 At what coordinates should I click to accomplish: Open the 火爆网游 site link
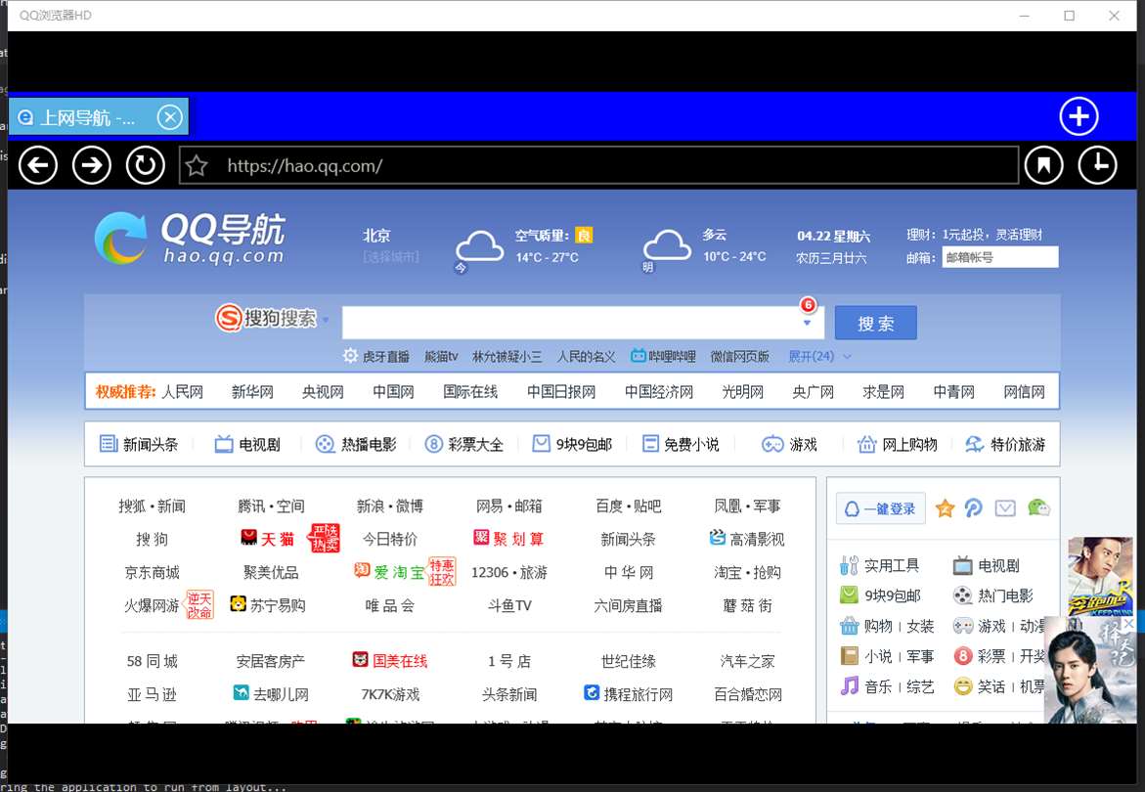[152, 606]
